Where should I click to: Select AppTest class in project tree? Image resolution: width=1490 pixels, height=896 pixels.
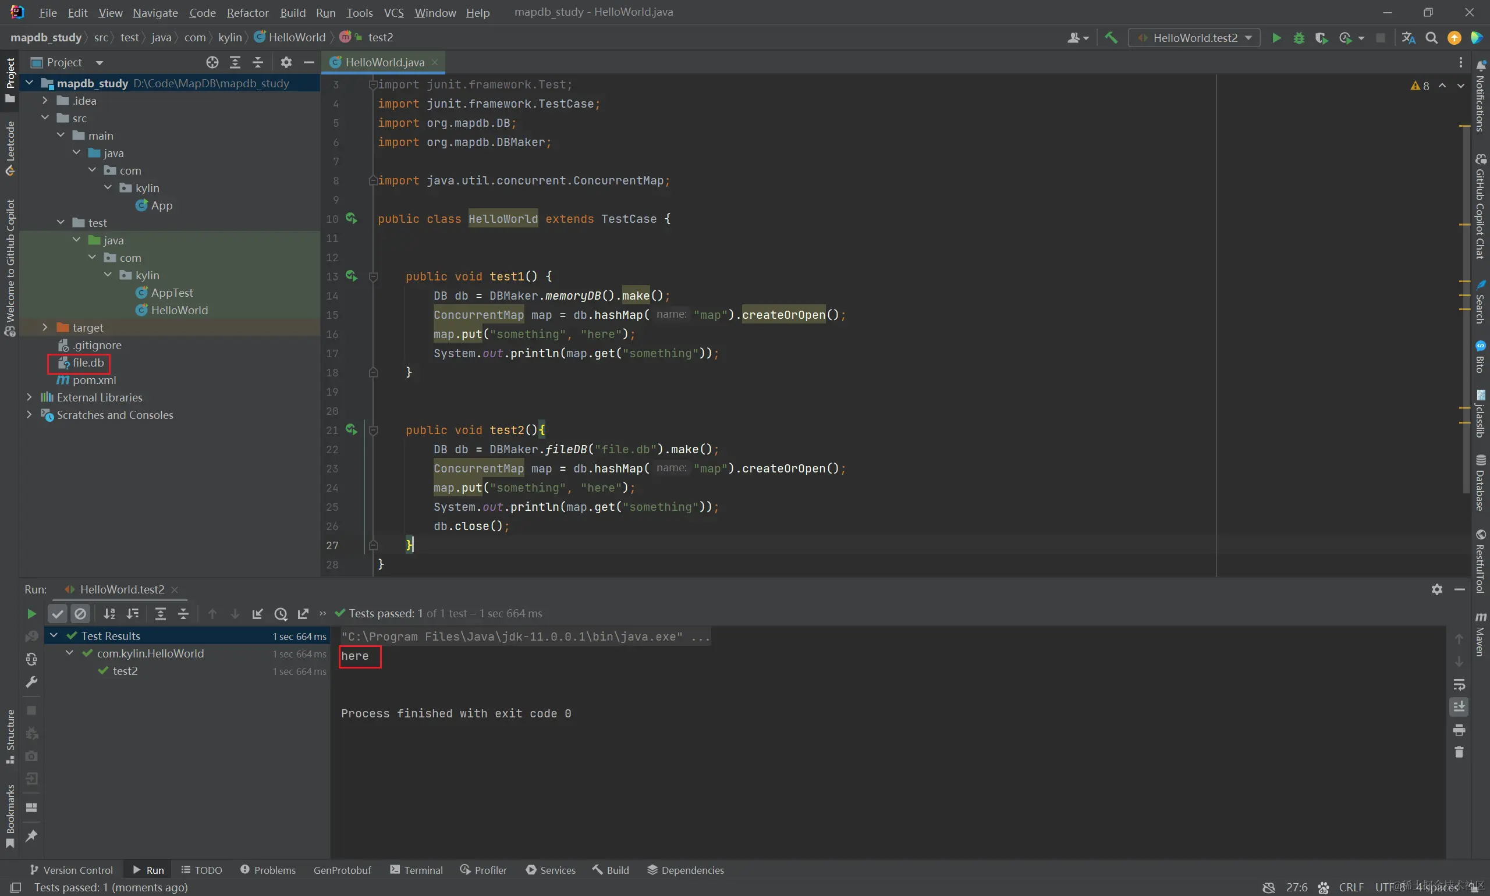coord(172,292)
